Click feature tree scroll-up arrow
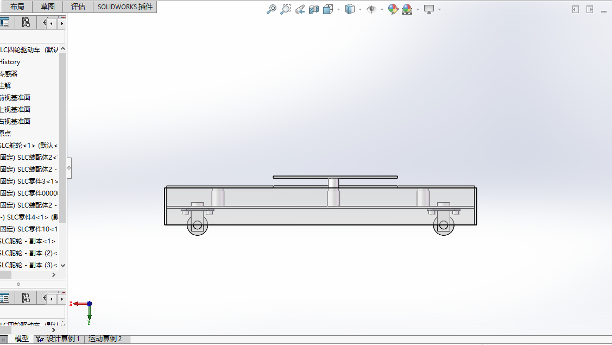 tap(62, 49)
